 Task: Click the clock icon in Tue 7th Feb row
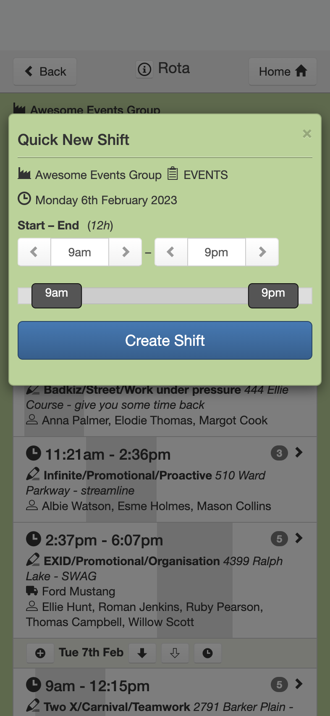coord(208,653)
